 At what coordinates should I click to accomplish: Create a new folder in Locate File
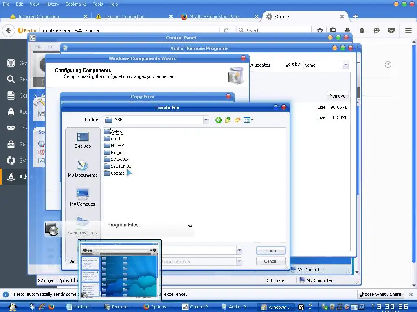[237, 120]
